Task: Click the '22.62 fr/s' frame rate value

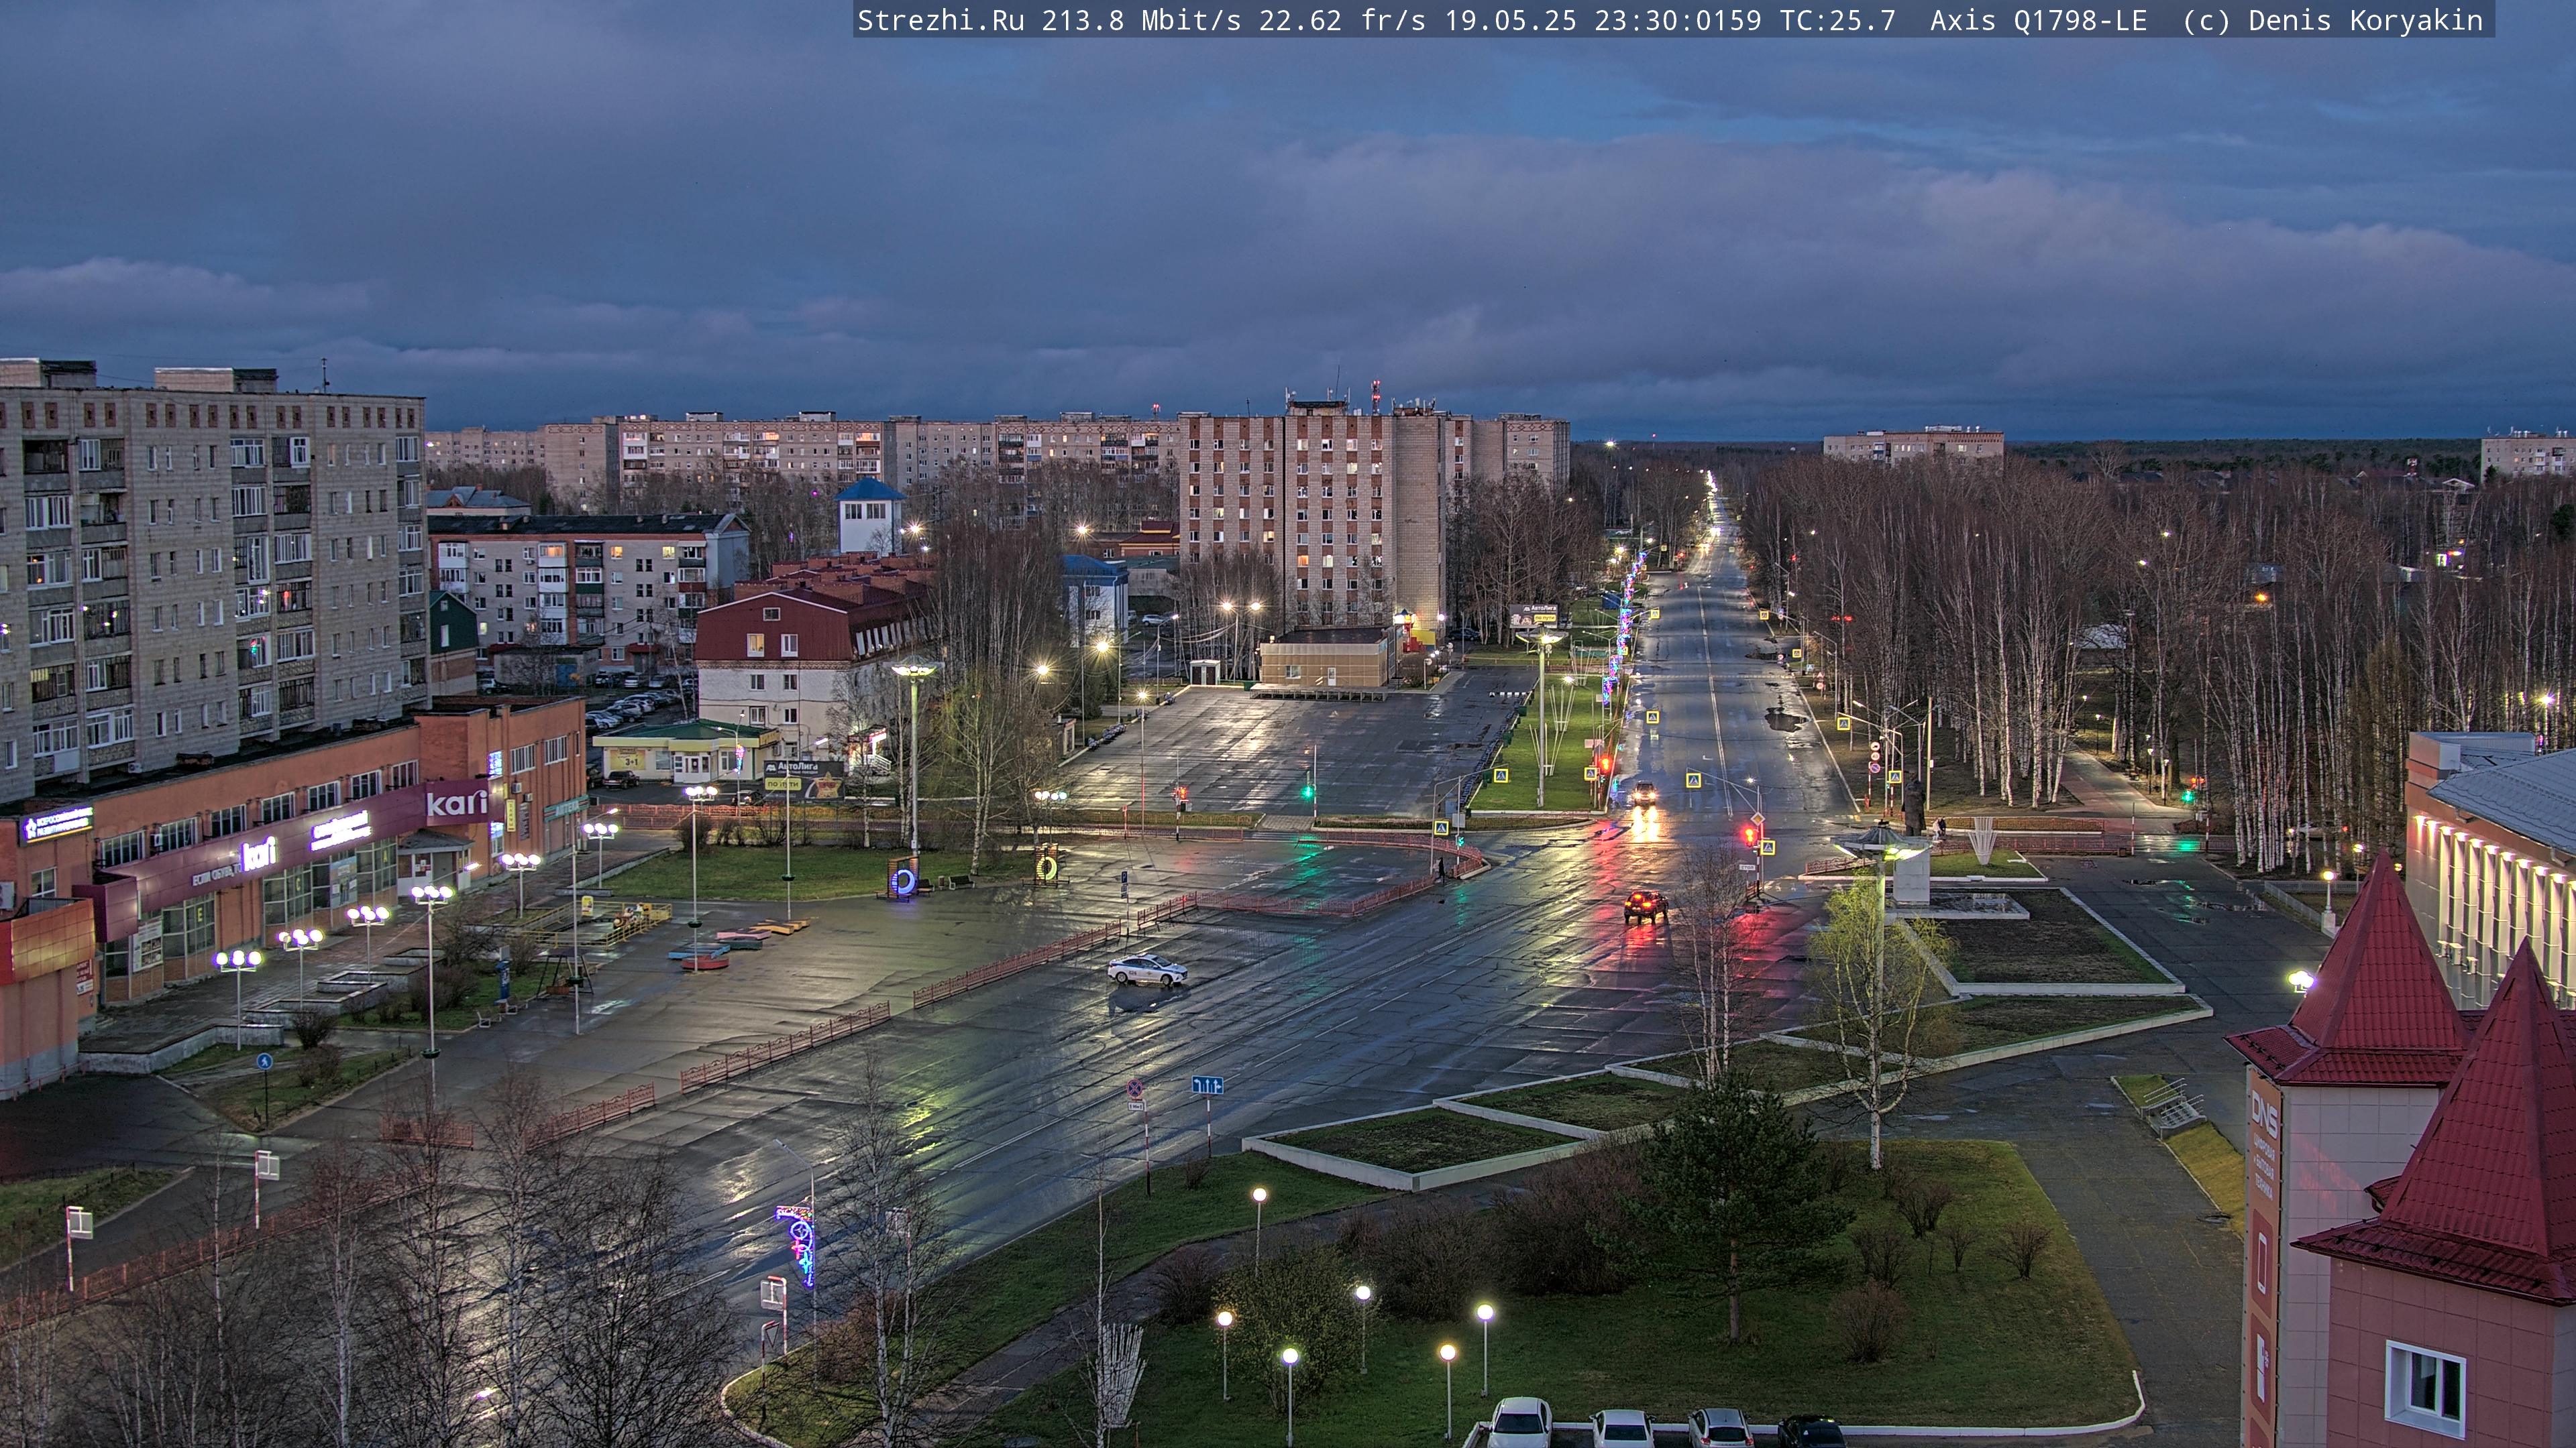Action: 1342,21
